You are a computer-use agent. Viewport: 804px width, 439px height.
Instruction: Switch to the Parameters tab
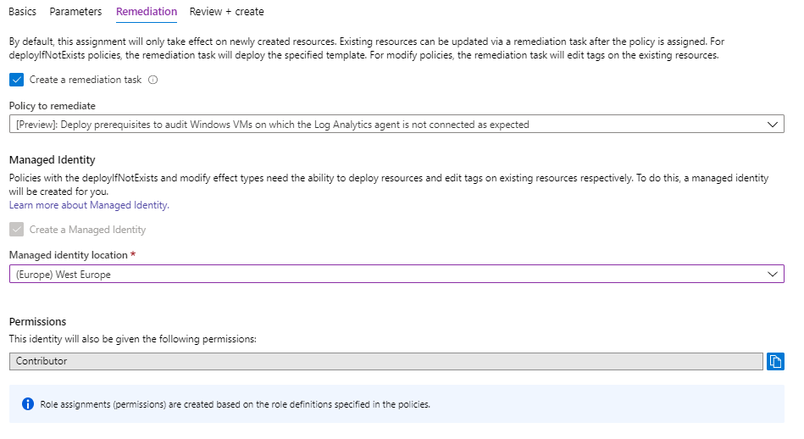pyautogui.click(x=76, y=11)
